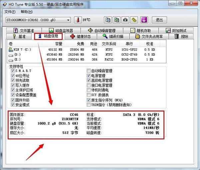The height and width of the screenshot is (170, 200).
Task: Select the WIN 7 (C:) volume row
Action: pyautogui.click(x=87, y=49)
